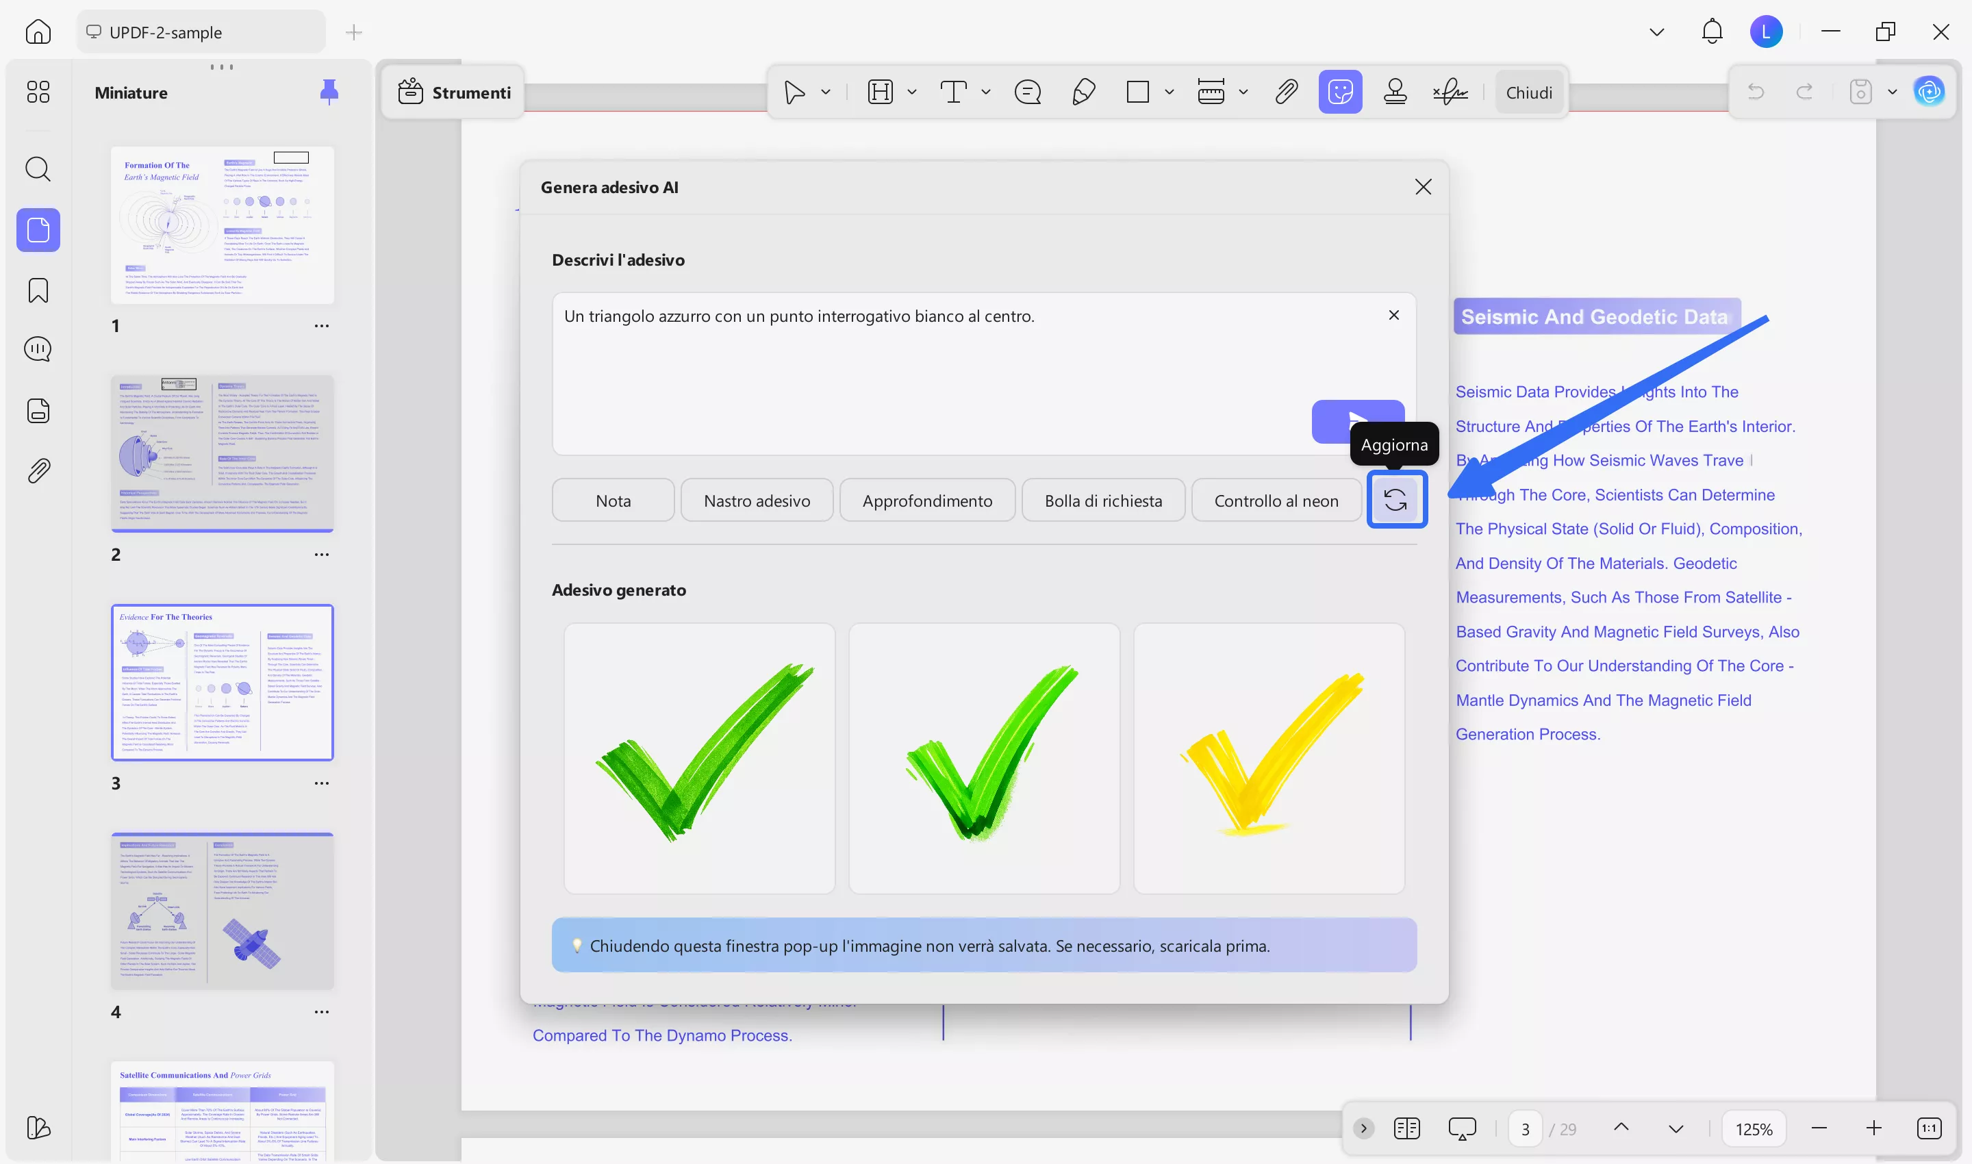Choose the Nastro adesivo style

[x=756, y=501]
